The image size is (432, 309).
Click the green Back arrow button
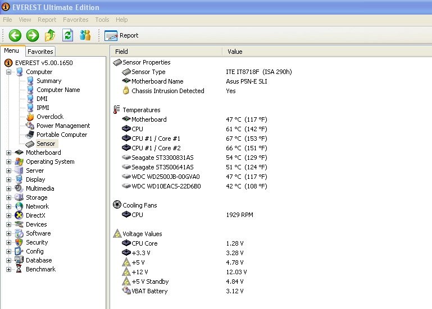(15, 35)
